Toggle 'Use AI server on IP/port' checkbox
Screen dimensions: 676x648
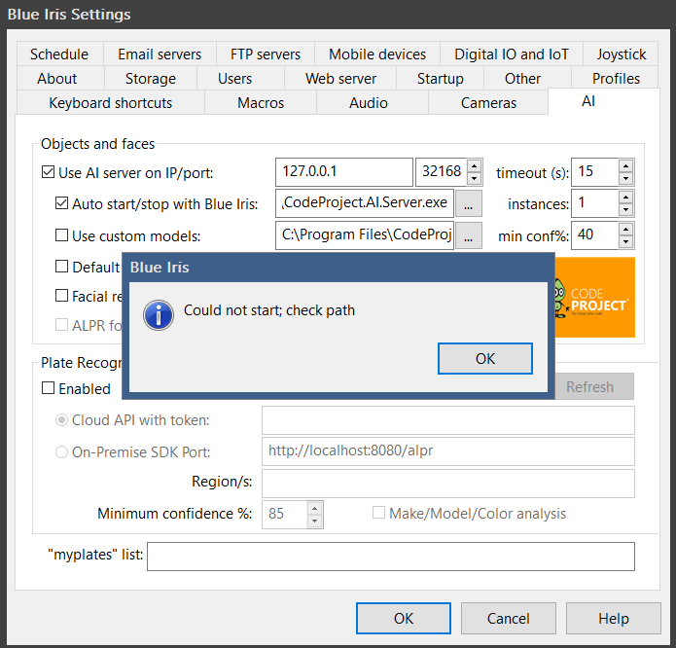(48, 172)
